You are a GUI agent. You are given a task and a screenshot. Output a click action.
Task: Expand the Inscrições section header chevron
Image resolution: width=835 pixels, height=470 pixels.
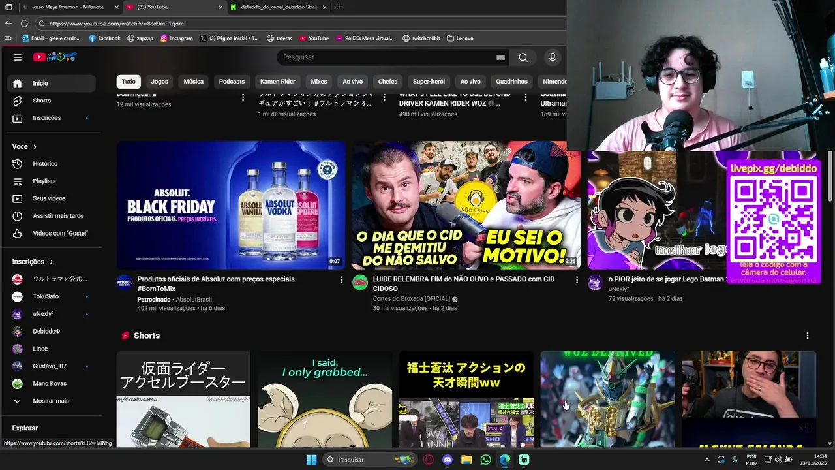point(52,262)
